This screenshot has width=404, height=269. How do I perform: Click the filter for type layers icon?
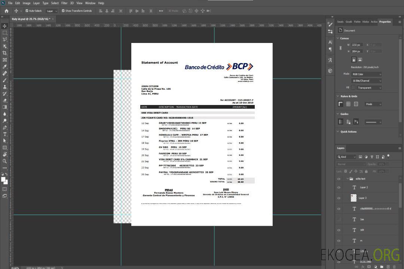point(372,157)
